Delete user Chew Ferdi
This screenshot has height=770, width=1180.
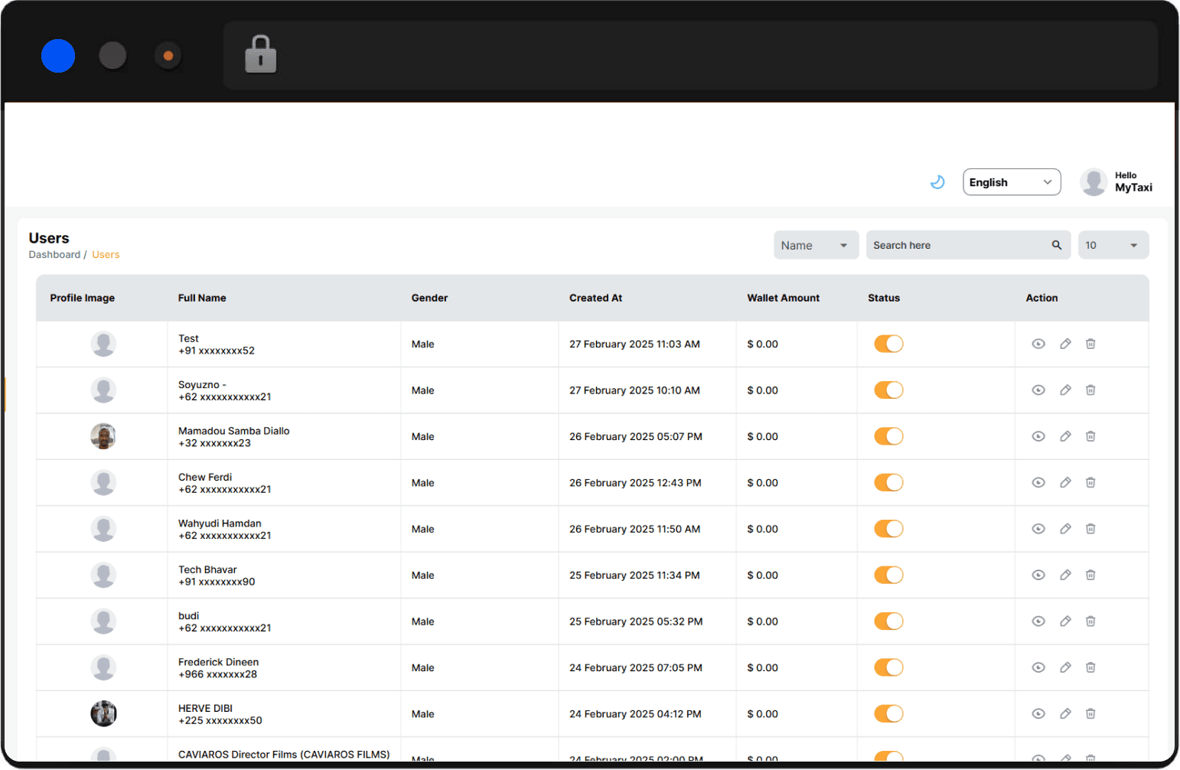[1090, 483]
